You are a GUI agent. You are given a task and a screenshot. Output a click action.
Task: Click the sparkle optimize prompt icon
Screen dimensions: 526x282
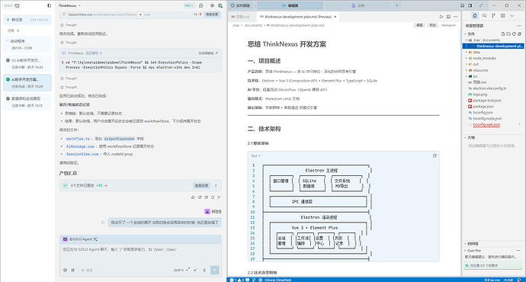click(195, 270)
